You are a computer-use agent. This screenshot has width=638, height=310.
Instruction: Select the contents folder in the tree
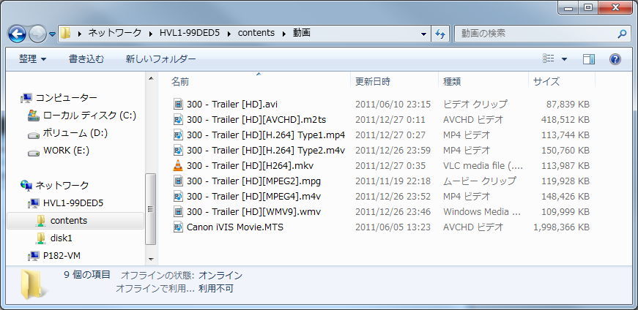pyautogui.click(x=69, y=221)
